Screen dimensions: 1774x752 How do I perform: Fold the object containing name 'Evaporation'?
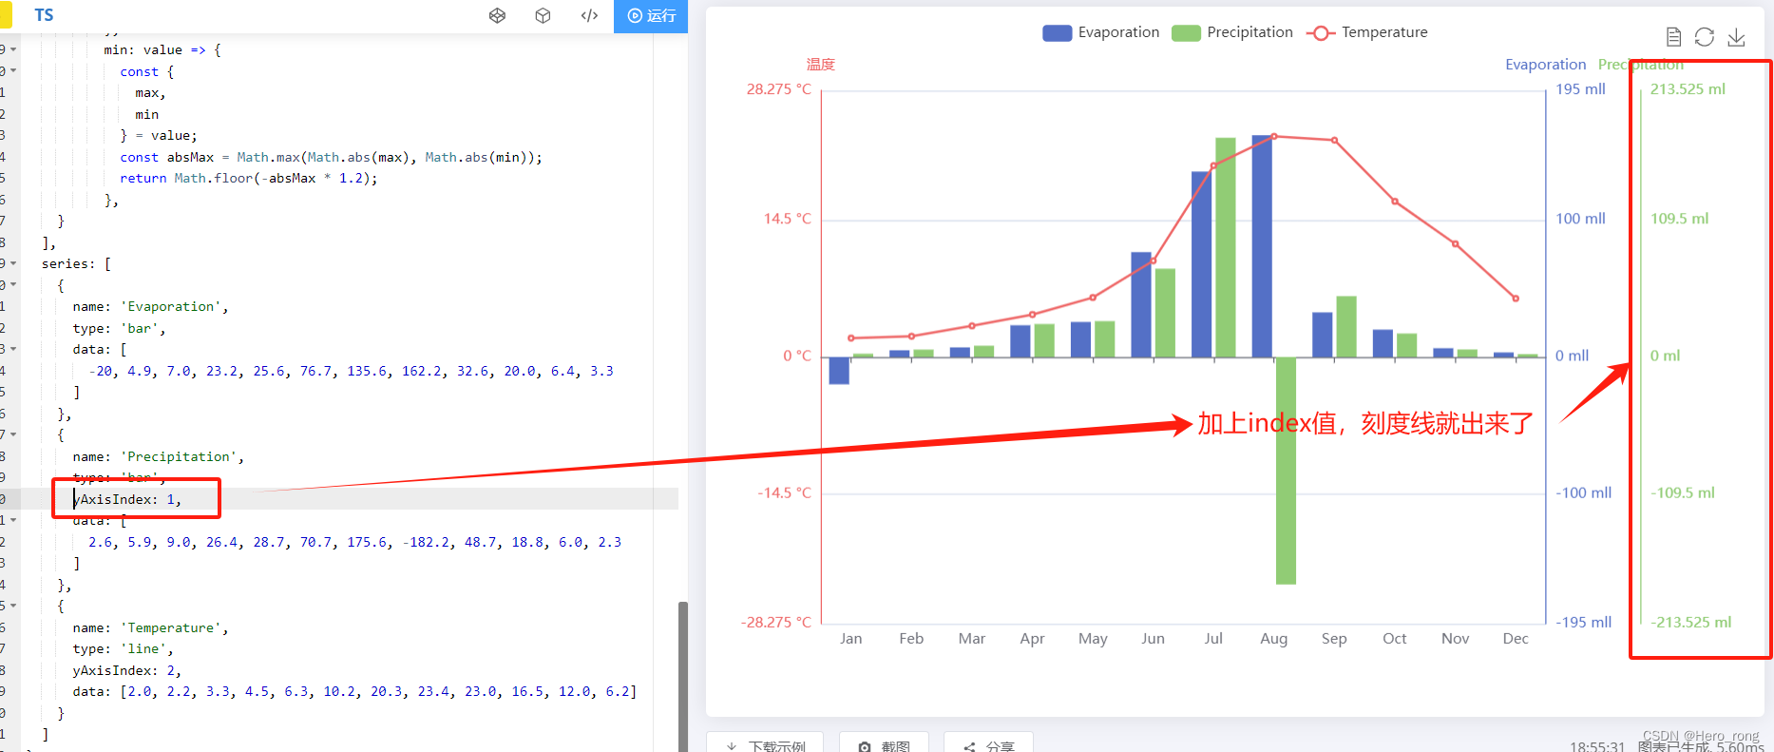tap(13, 285)
